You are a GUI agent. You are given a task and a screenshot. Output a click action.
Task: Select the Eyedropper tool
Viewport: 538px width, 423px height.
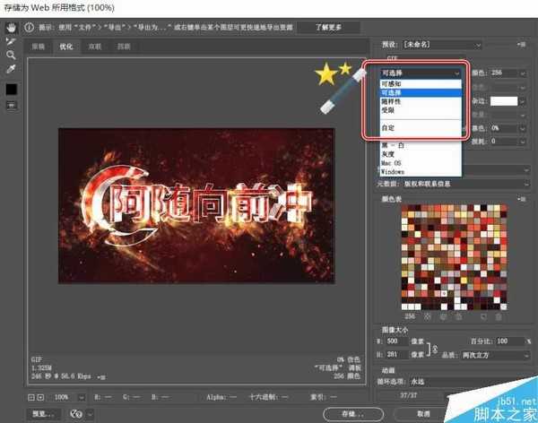(x=12, y=68)
